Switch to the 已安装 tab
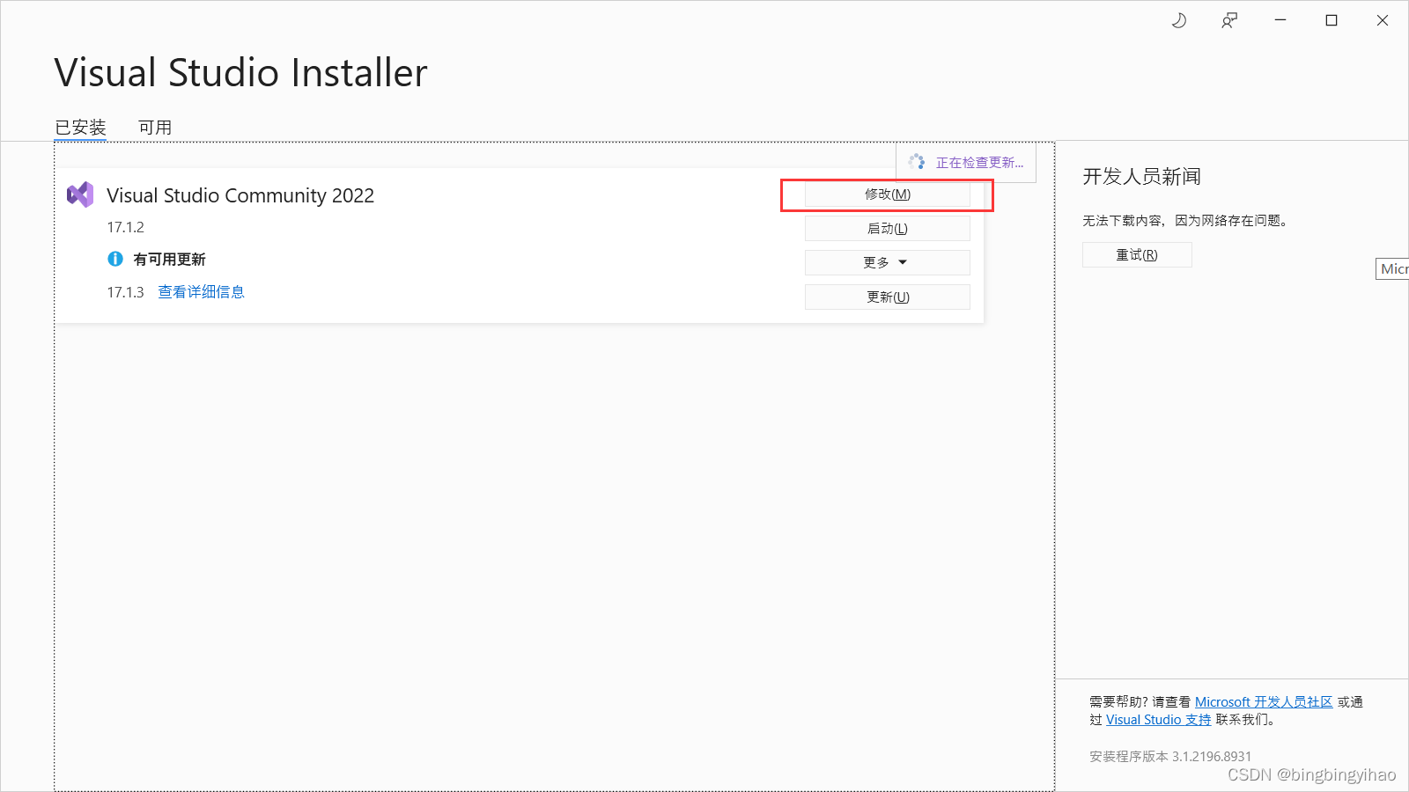1409x792 pixels. coord(80,128)
